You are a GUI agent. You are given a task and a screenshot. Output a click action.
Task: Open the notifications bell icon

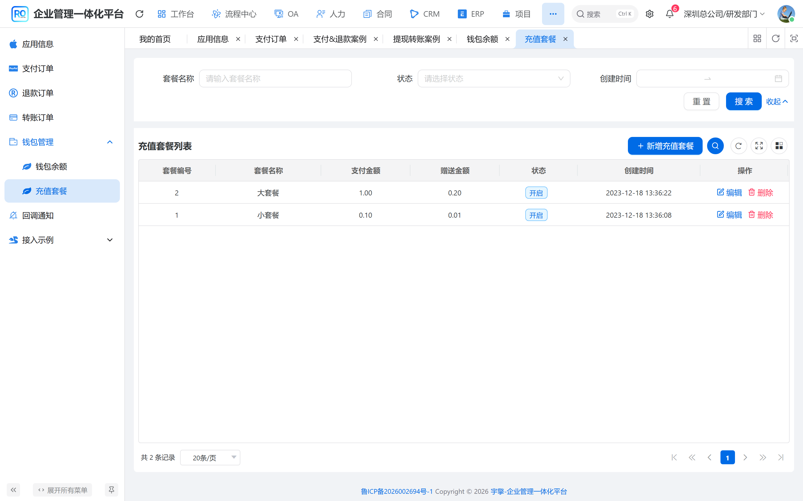[x=670, y=14]
